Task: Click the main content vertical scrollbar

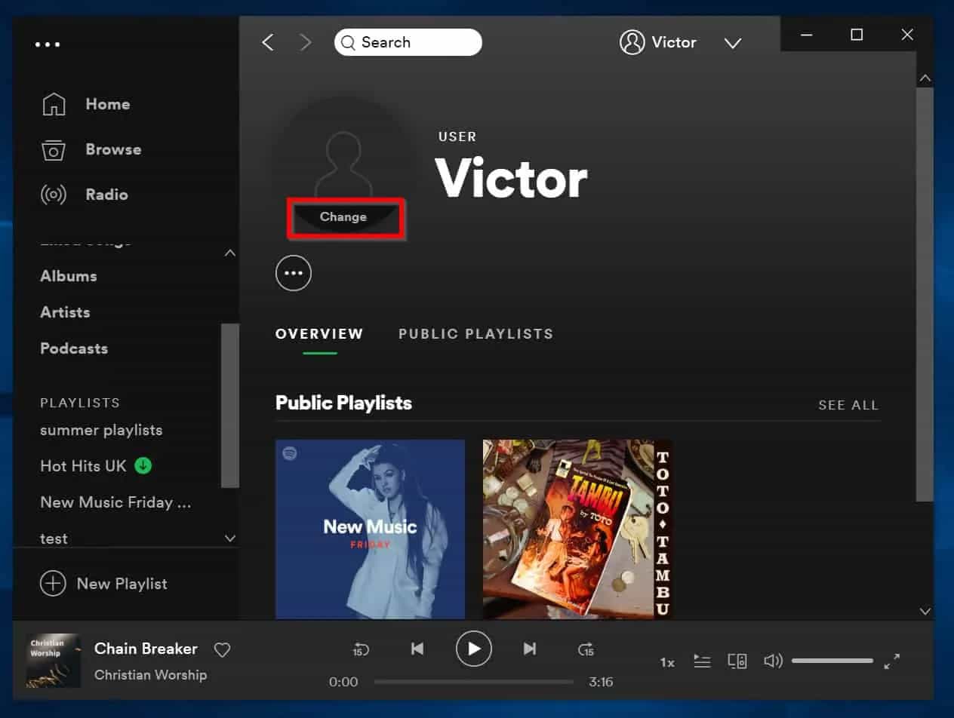Action: click(925, 294)
